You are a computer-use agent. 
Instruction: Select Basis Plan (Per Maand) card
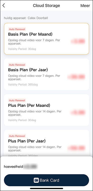pyautogui.click(x=46, y=39)
